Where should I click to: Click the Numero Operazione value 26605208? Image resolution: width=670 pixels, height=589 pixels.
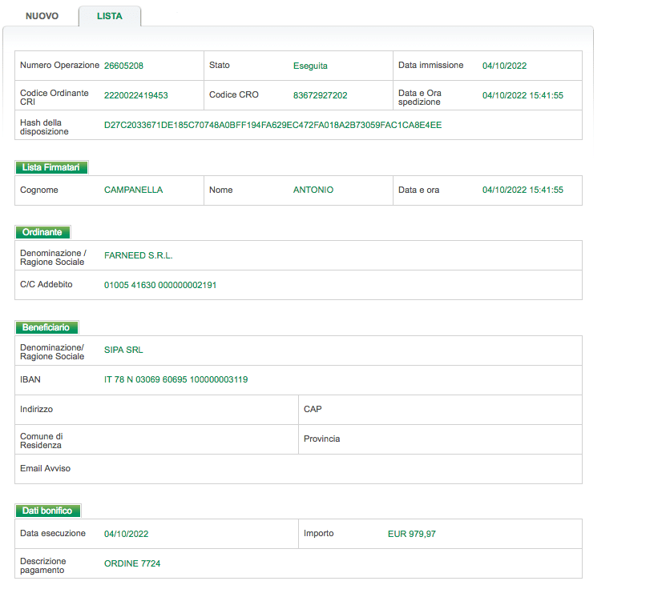click(x=123, y=66)
